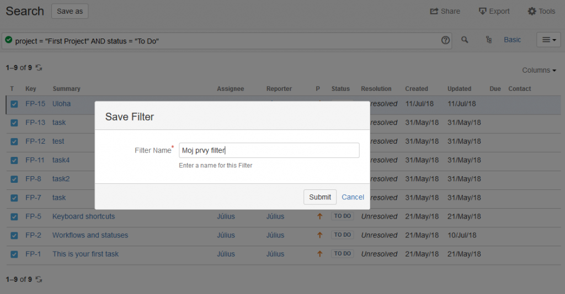Image resolution: width=565 pixels, height=294 pixels.
Task: Click reporter Július on FP-2 row
Action: (x=275, y=235)
